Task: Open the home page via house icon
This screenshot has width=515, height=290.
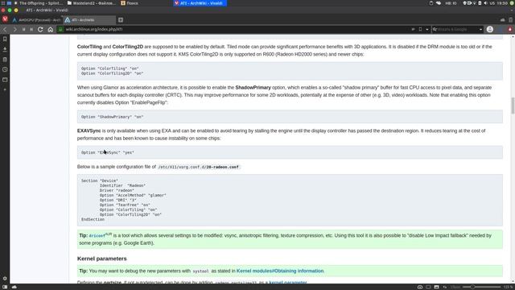Action: [x=50, y=29]
